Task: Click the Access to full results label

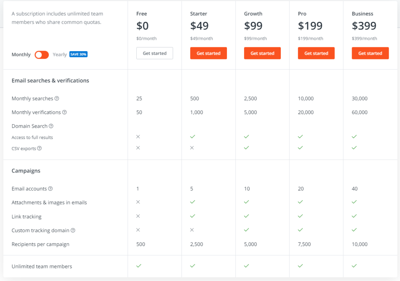Action: (x=32, y=137)
